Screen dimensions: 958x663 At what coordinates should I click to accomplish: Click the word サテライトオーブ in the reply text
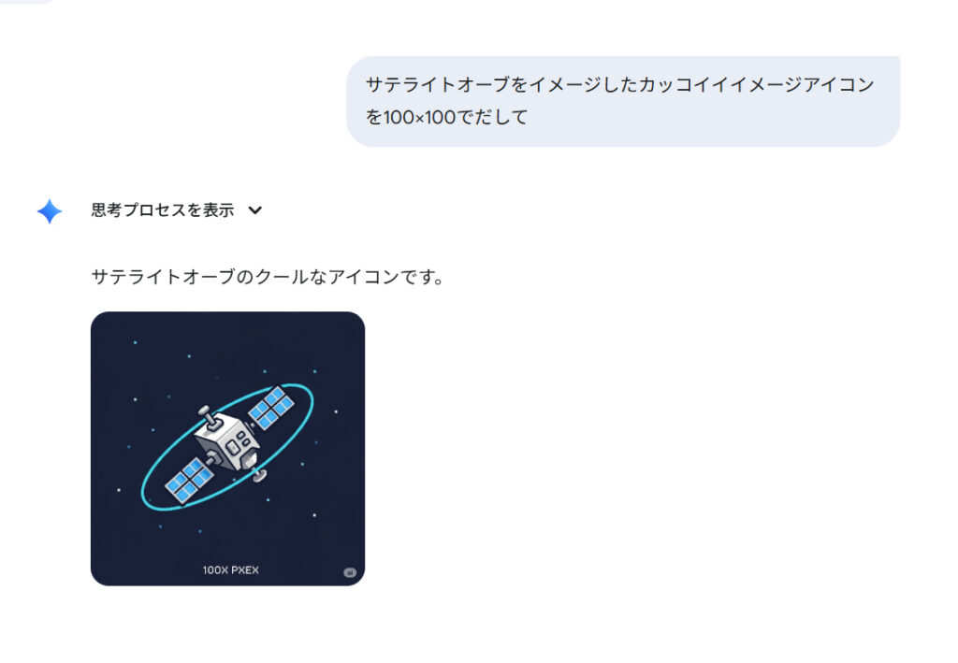[x=163, y=277]
